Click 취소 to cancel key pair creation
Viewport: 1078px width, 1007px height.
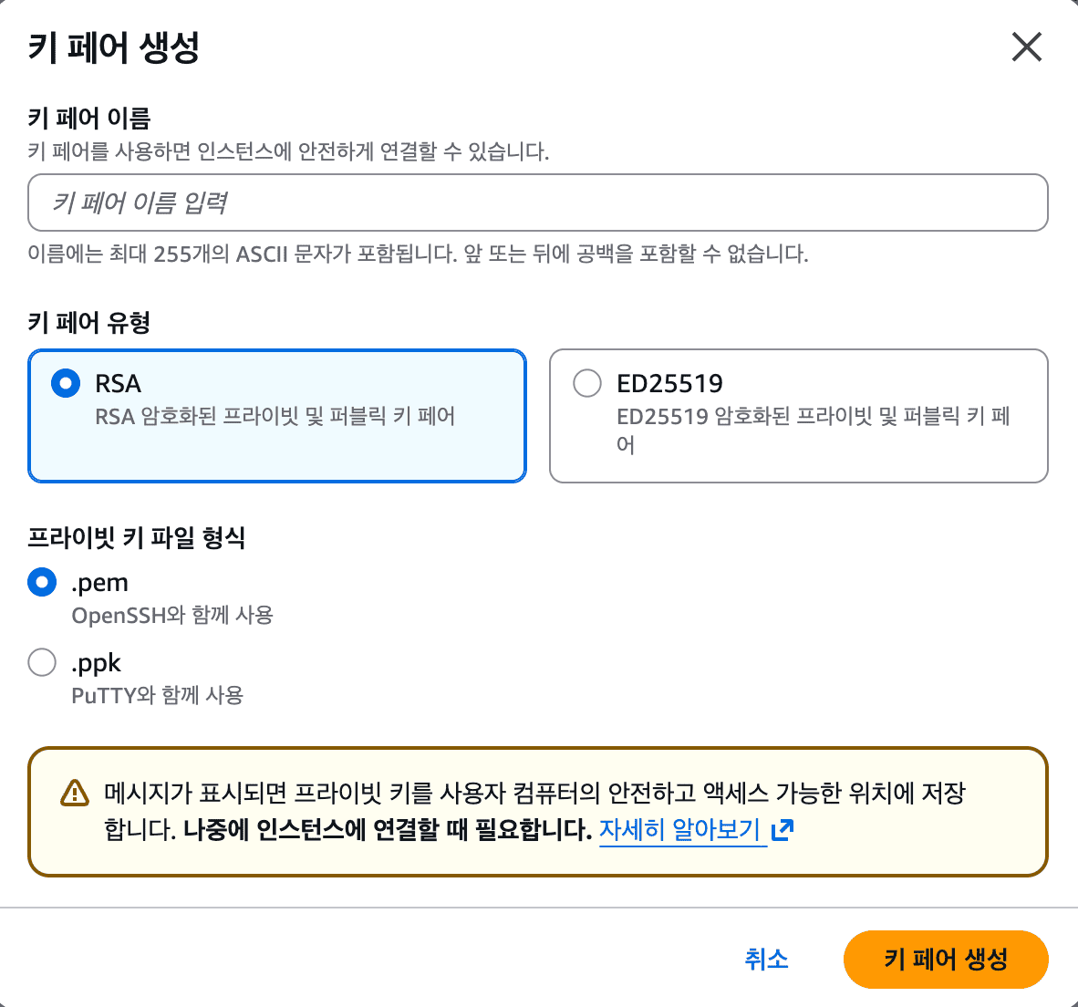[x=767, y=960]
